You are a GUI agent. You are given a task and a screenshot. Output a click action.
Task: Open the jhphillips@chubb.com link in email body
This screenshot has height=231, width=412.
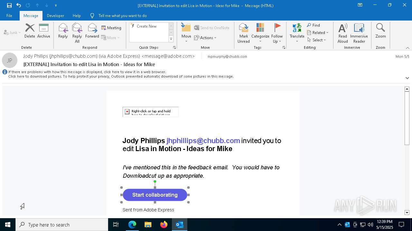[203, 141]
